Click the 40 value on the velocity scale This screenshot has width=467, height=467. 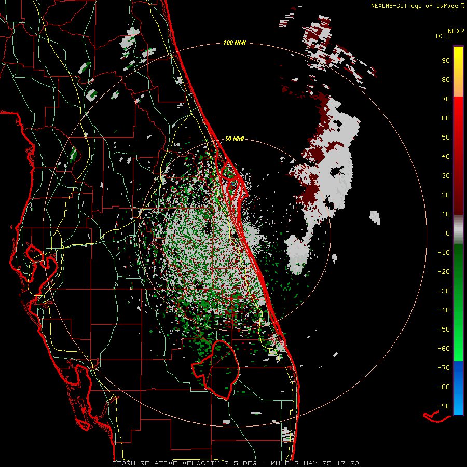(446, 157)
